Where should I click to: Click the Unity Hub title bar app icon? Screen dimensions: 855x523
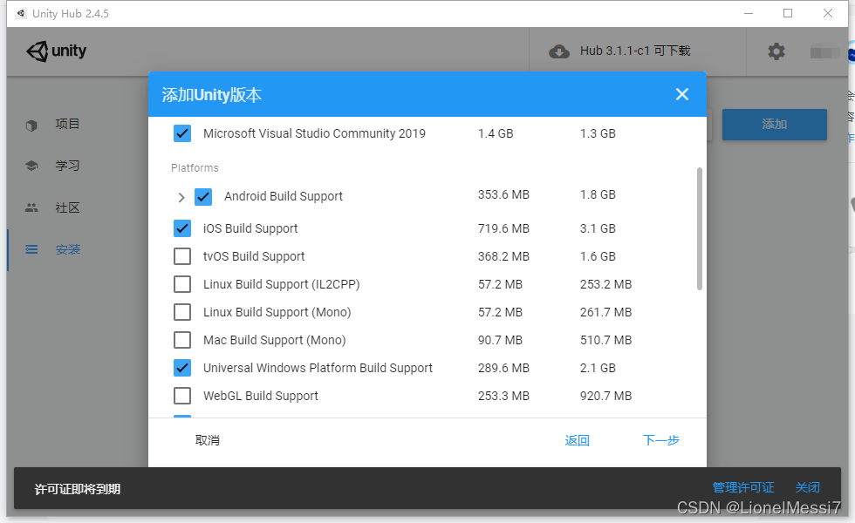tap(21, 13)
